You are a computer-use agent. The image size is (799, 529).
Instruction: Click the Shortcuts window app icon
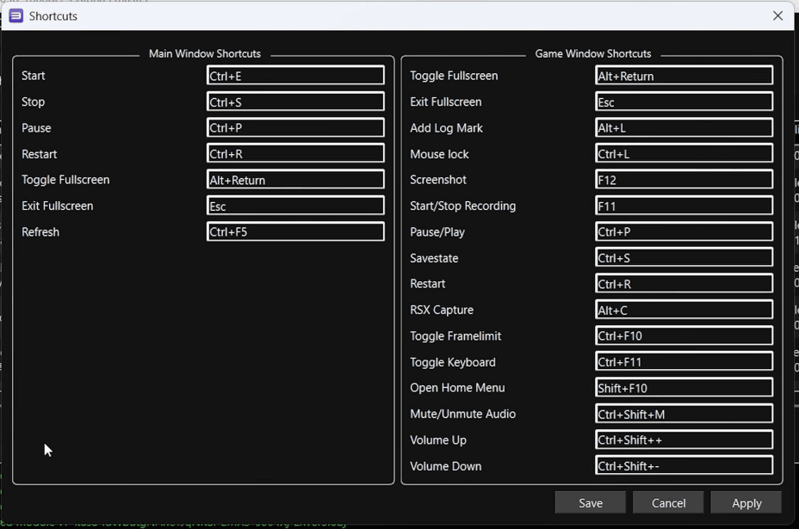tap(16, 15)
